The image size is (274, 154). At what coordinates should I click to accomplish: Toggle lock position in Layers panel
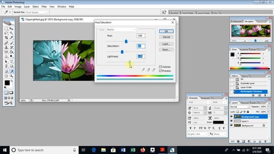[x=244, y=112]
